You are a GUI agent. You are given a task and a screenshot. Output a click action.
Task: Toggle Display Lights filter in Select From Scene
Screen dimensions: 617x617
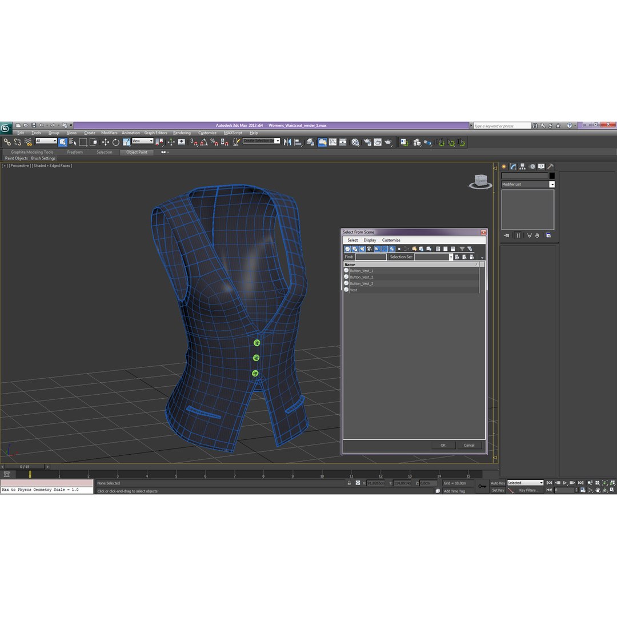click(362, 249)
